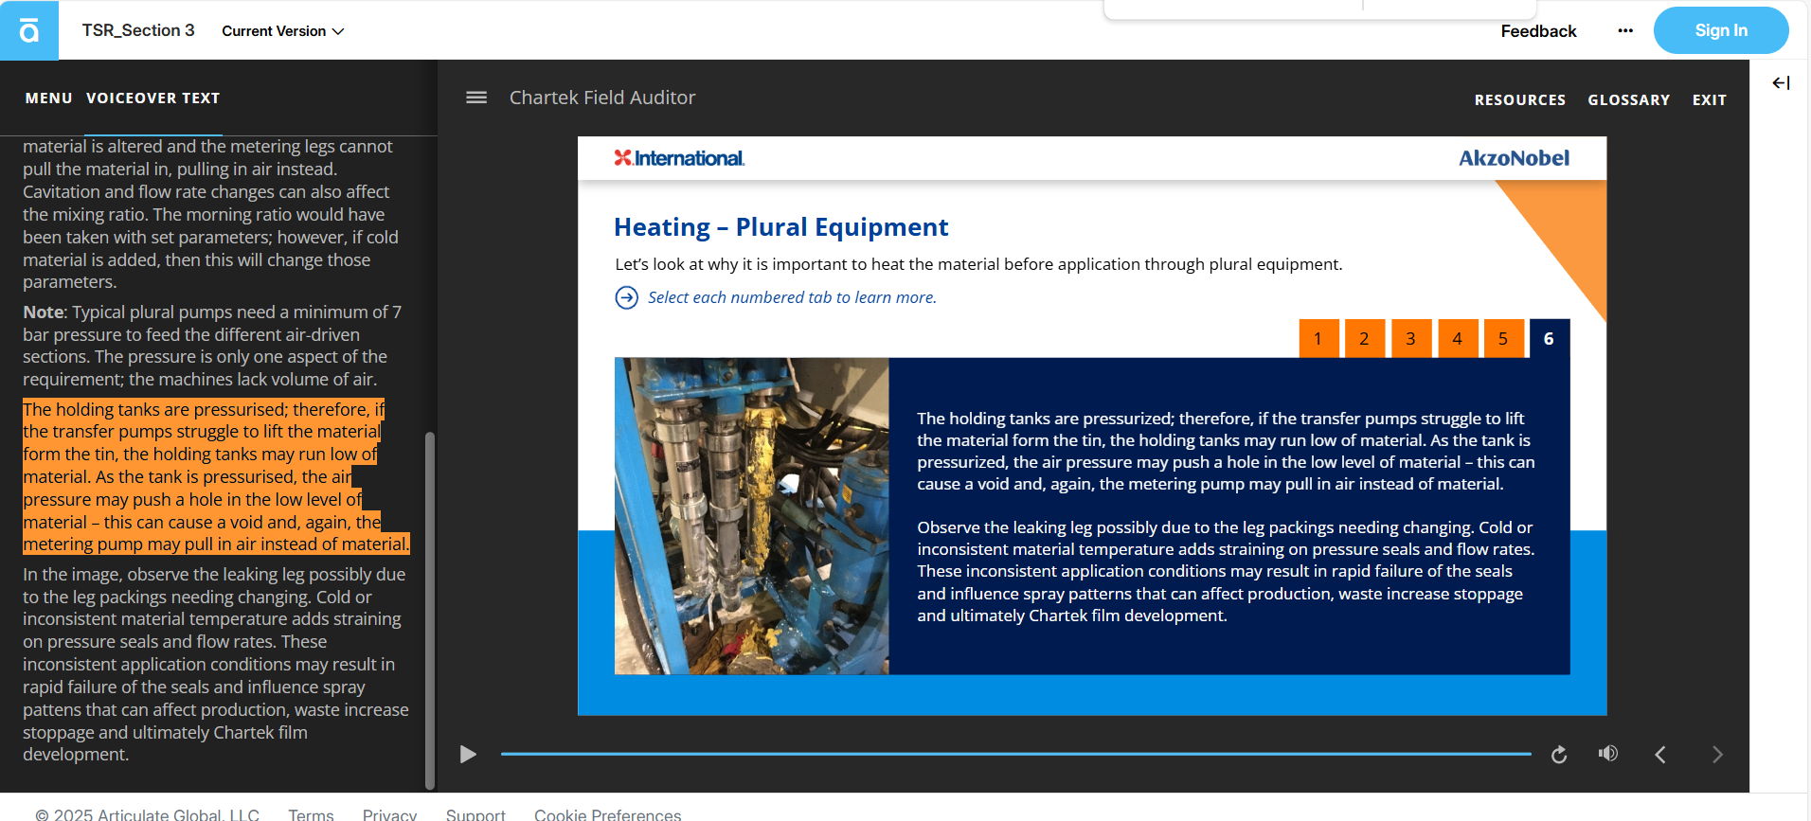This screenshot has width=1811, height=821.
Task: Click the Articulate logo icon
Action: (29, 31)
